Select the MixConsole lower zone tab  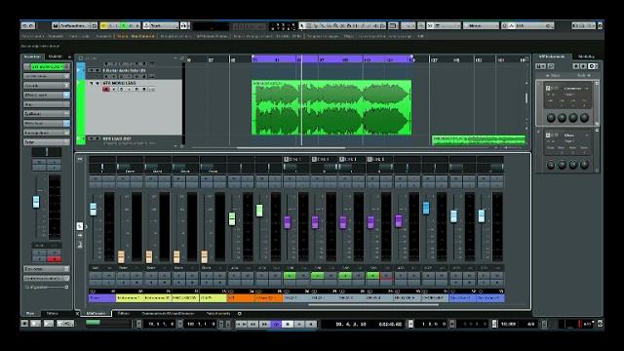pos(97,314)
